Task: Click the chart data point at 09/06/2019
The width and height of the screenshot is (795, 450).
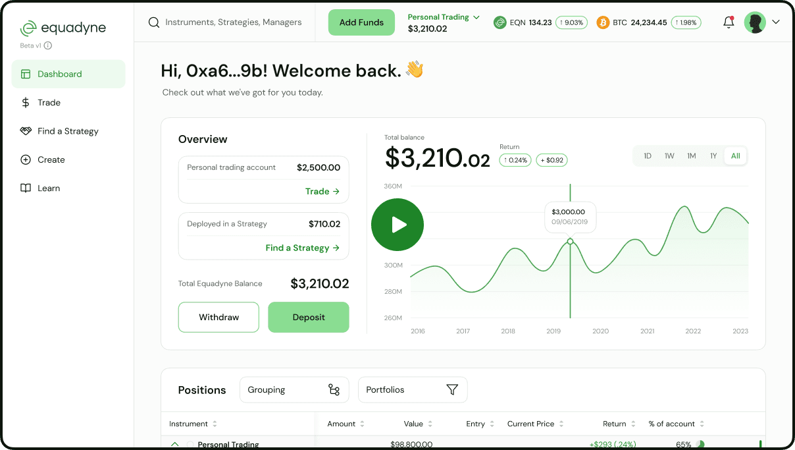Action: [570, 241]
